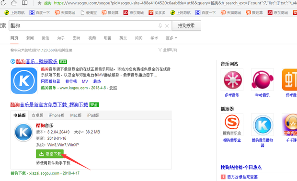Click the green 安全 badge
Viewport: 297px width, 181px height.
point(94,105)
